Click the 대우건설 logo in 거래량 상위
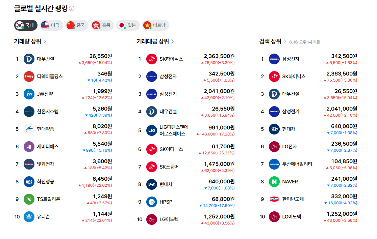The image size is (377, 239). pos(29,59)
